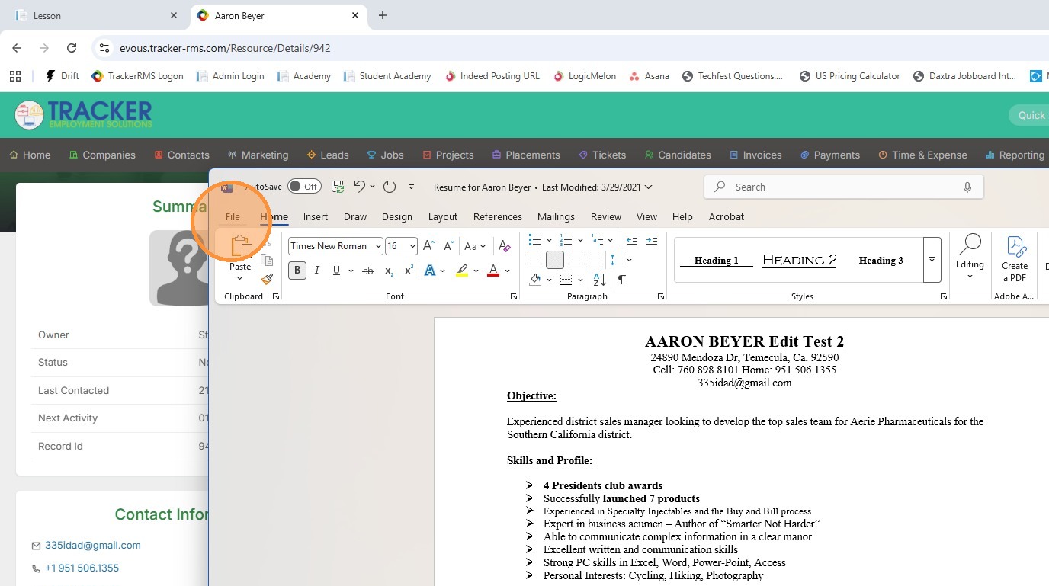Screen dimensions: 1049x586
Task: Apply strikethrough formatting
Action: [368, 271]
